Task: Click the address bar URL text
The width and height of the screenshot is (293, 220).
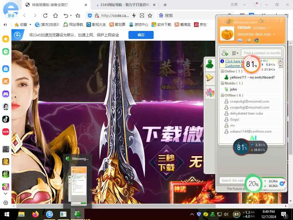Action: (x=115, y=16)
